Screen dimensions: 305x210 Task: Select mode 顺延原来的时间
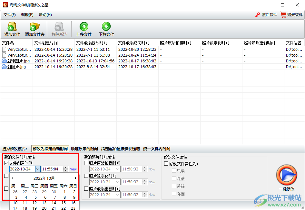[x=84, y=149]
